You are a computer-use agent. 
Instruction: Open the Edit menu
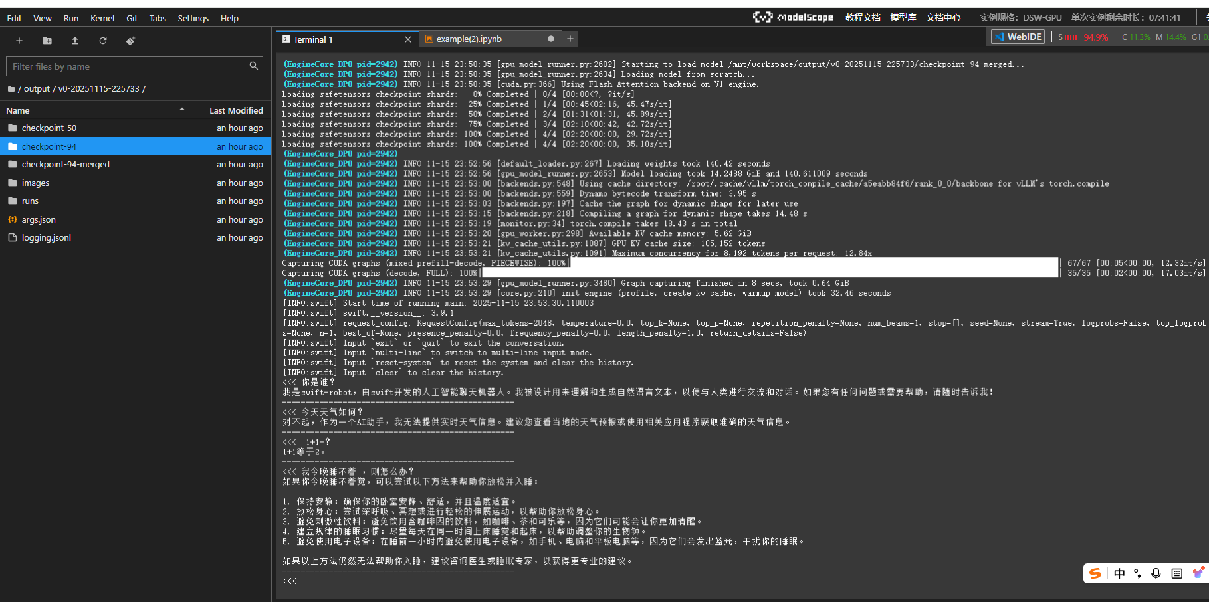[14, 18]
